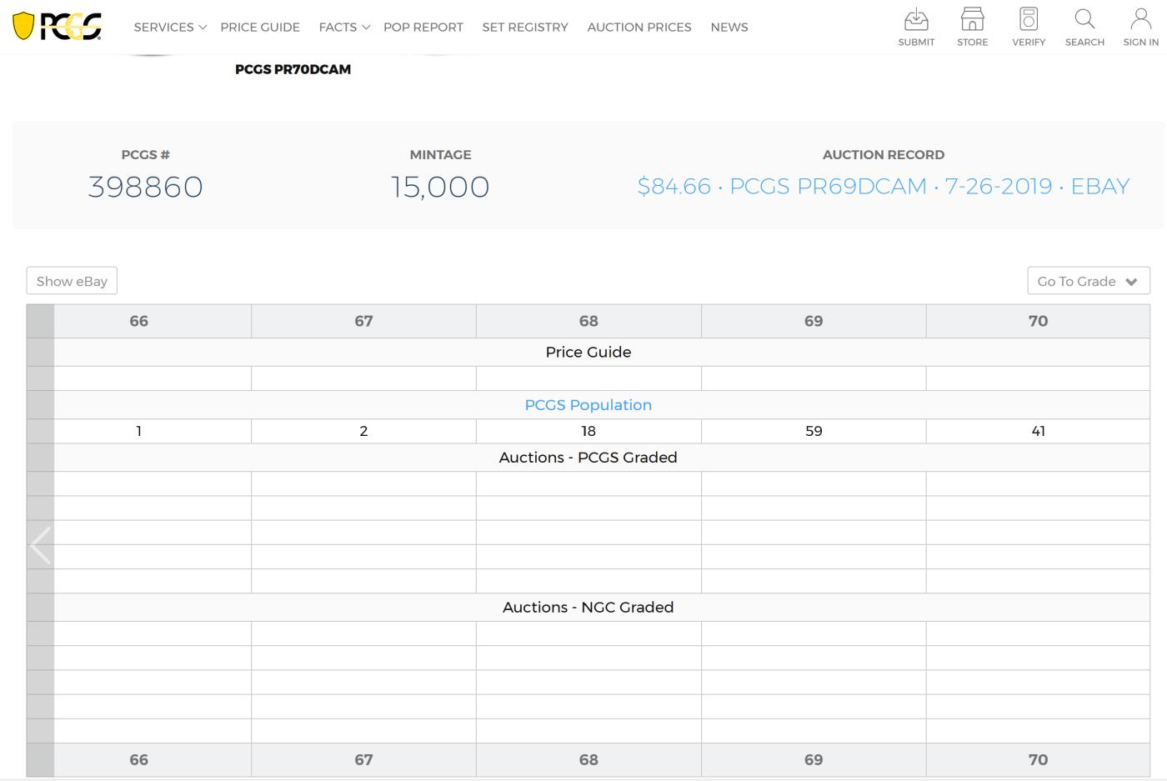The image size is (1167, 781).
Task: Open the News section
Action: click(x=729, y=28)
